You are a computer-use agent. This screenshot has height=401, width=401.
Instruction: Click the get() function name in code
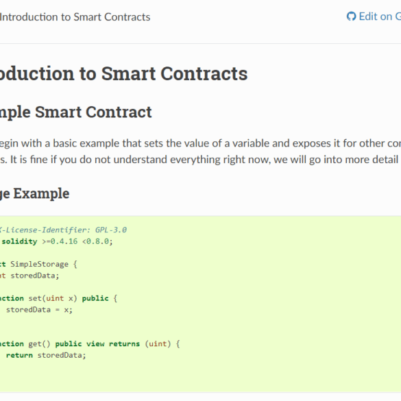coord(35,344)
